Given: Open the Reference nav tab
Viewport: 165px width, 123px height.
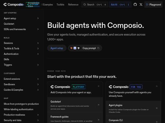Looking at the screenshot, I should 73,4.
